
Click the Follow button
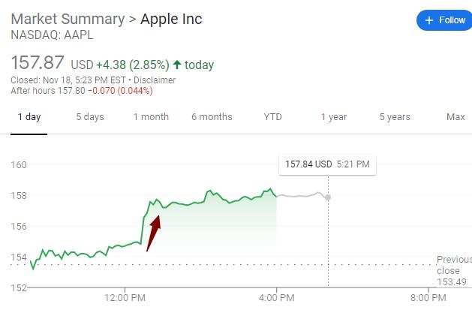click(x=446, y=20)
